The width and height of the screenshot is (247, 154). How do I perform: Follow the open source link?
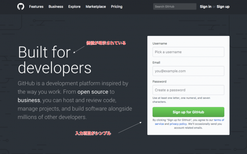click(93, 92)
